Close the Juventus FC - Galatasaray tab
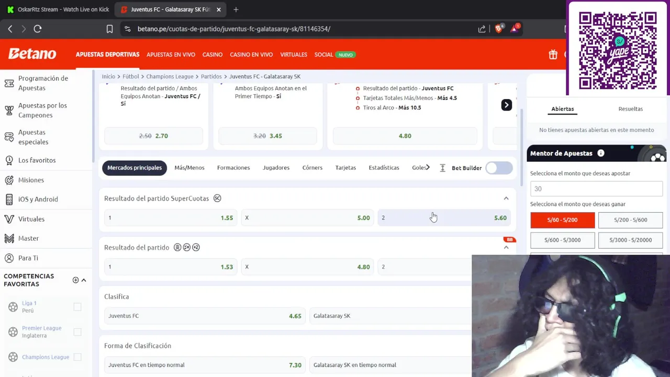Image resolution: width=670 pixels, height=377 pixels. click(219, 9)
